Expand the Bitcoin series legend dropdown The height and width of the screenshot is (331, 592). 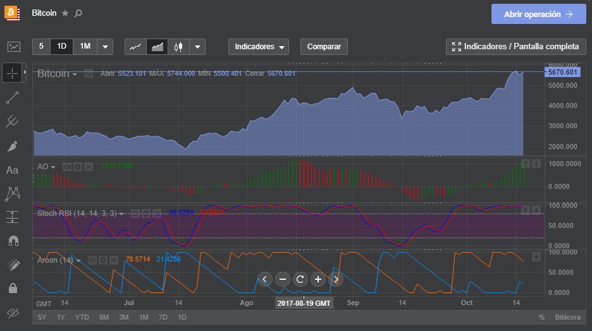coord(75,74)
